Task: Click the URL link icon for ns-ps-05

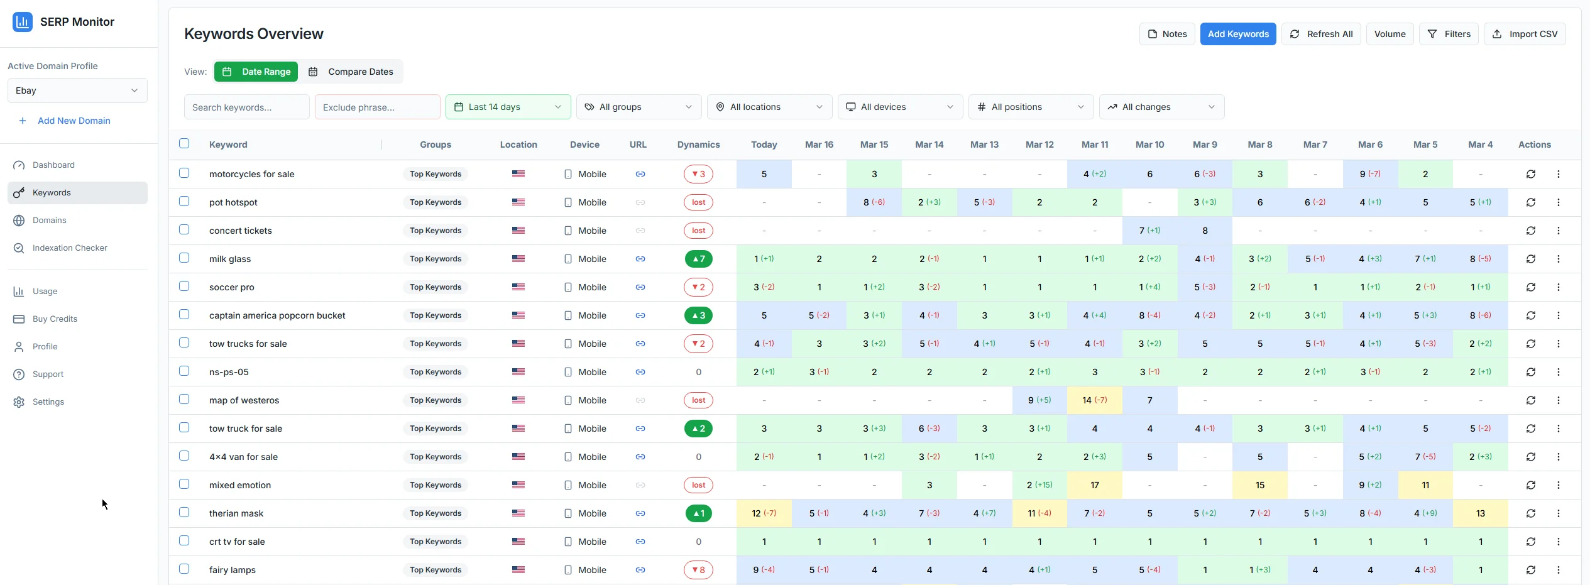Action: click(640, 372)
